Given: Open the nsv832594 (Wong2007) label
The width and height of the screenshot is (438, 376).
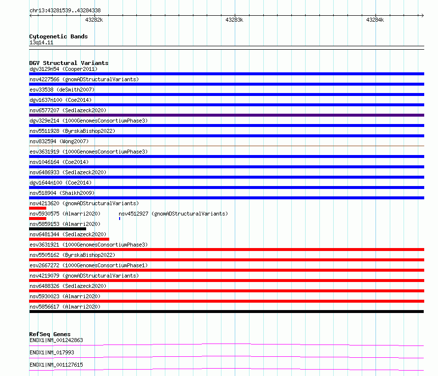Looking at the screenshot, I should (x=59, y=141).
